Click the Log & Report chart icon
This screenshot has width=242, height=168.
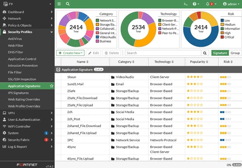(x=5, y=146)
